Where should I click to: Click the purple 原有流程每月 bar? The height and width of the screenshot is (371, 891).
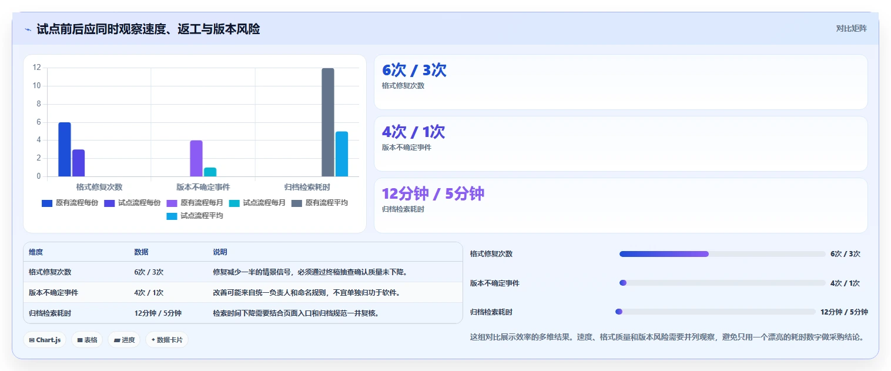pyautogui.click(x=196, y=158)
